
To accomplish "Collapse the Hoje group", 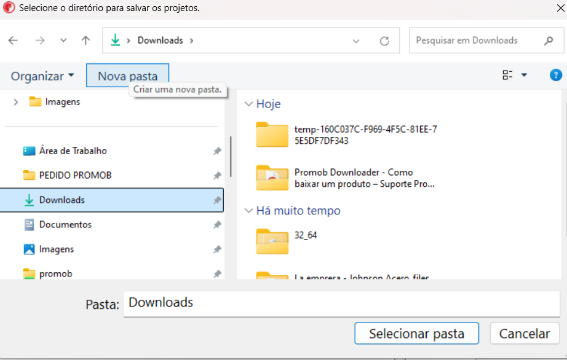I will (x=248, y=104).
